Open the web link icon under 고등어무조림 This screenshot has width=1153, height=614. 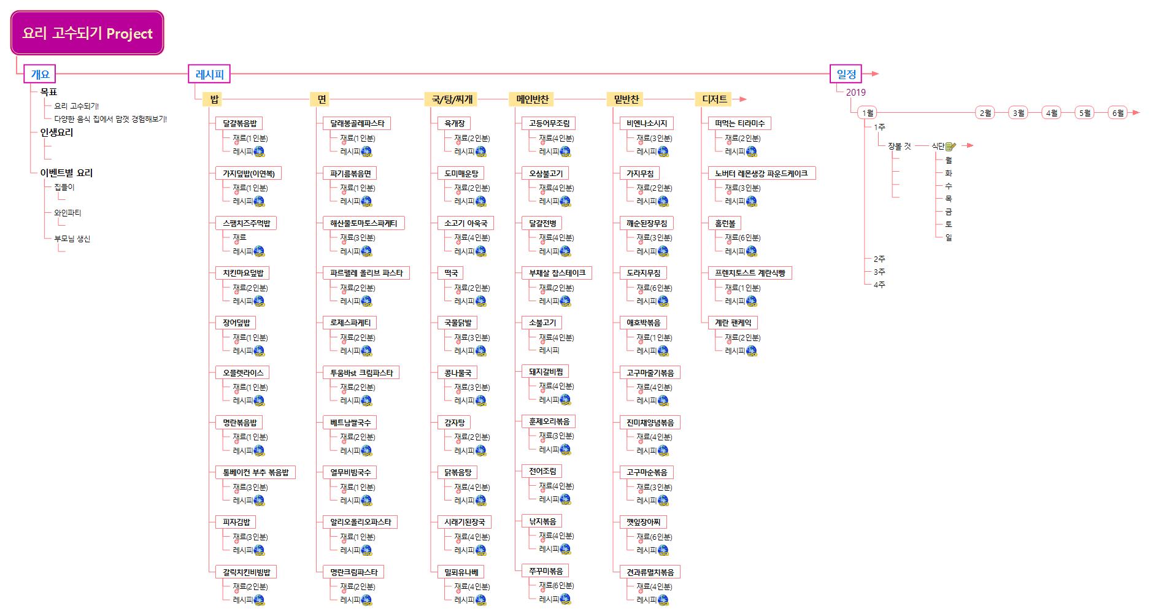[565, 152]
